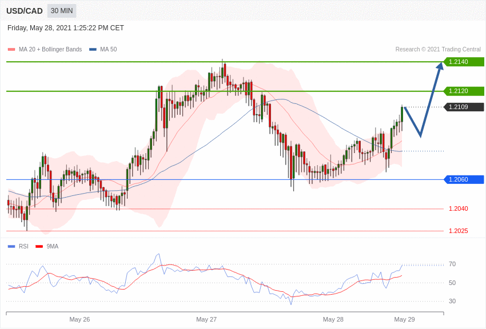Click the red 1.2025 support label

pyautogui.click(x=459, y=231)
